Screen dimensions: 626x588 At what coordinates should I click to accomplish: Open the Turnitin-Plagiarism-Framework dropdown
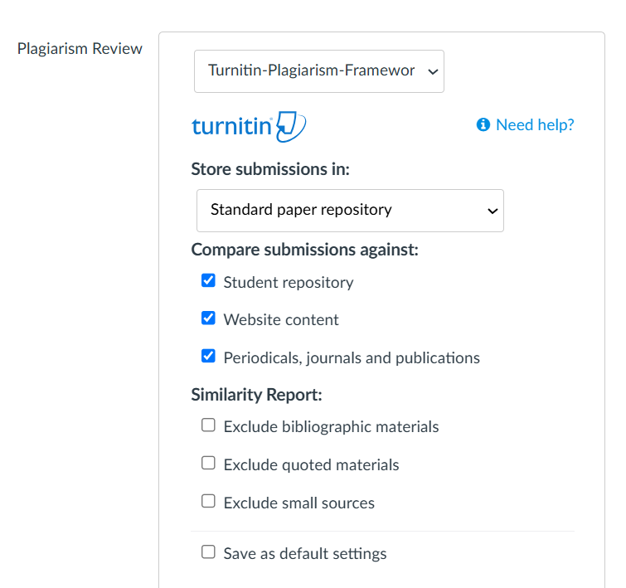pos(319,71)
